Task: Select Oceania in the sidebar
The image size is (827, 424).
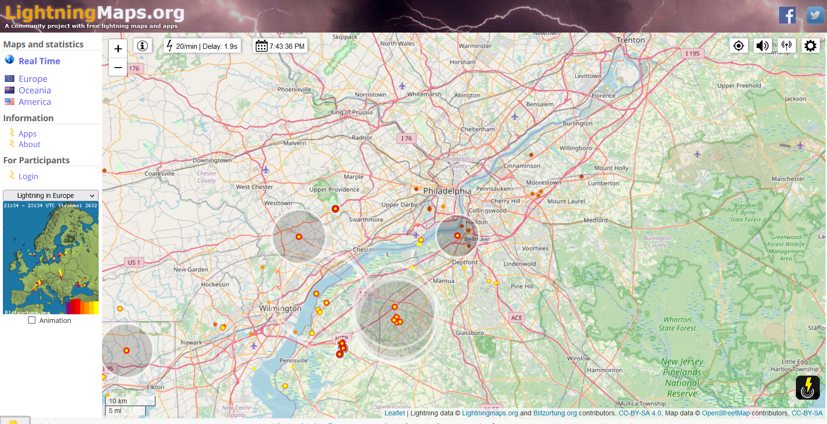Action: pos(34,90)
